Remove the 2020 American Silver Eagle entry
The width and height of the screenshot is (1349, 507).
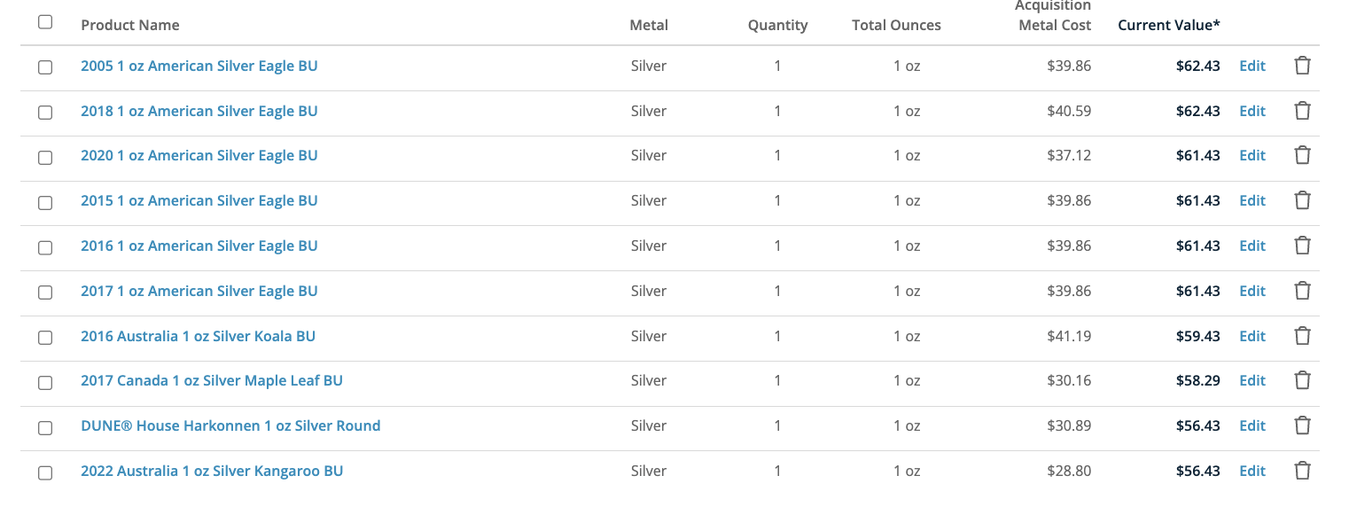click(1302, 155)
